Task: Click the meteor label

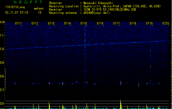Action: click(x=39, y=8)
